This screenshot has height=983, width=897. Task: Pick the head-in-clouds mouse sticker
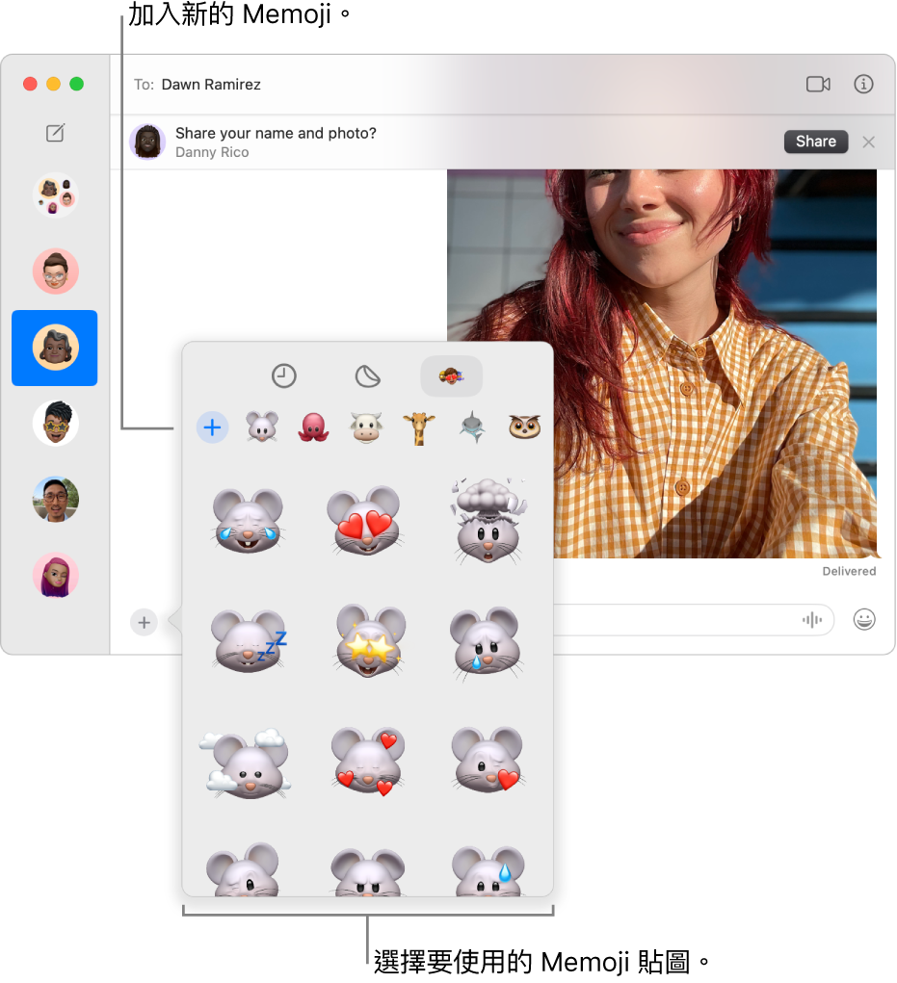[247, 763]
